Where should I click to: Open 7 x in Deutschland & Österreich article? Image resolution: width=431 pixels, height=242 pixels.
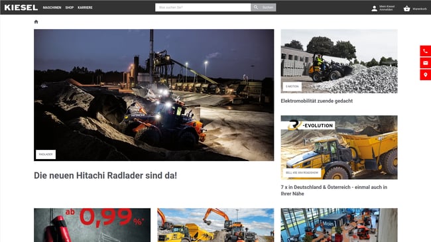(x=334, y=190)
